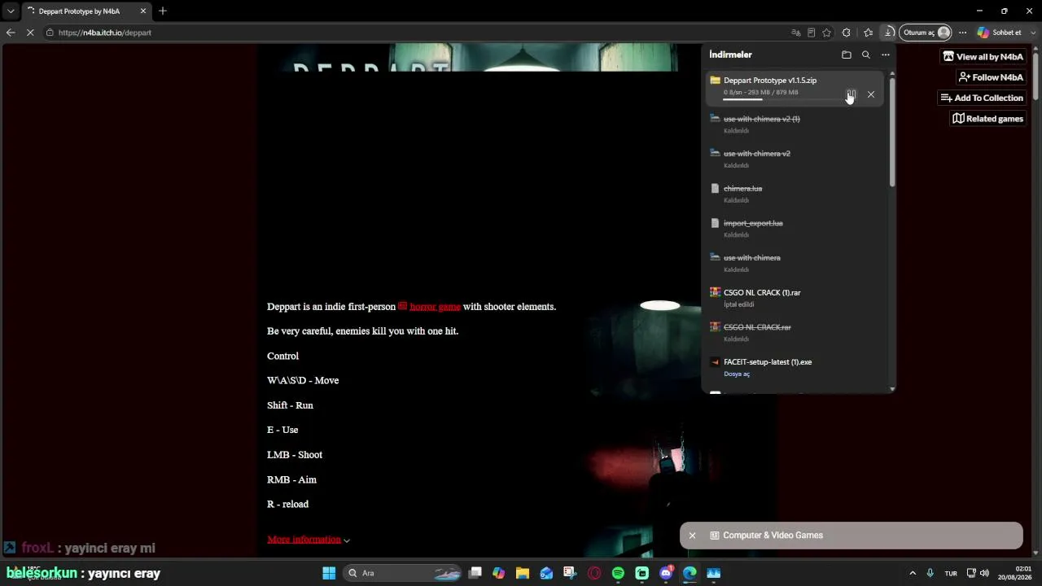This screenshot has height=586, width=1042.
Task: Open the Extensions puzzle icon
Action: [847, 33]
